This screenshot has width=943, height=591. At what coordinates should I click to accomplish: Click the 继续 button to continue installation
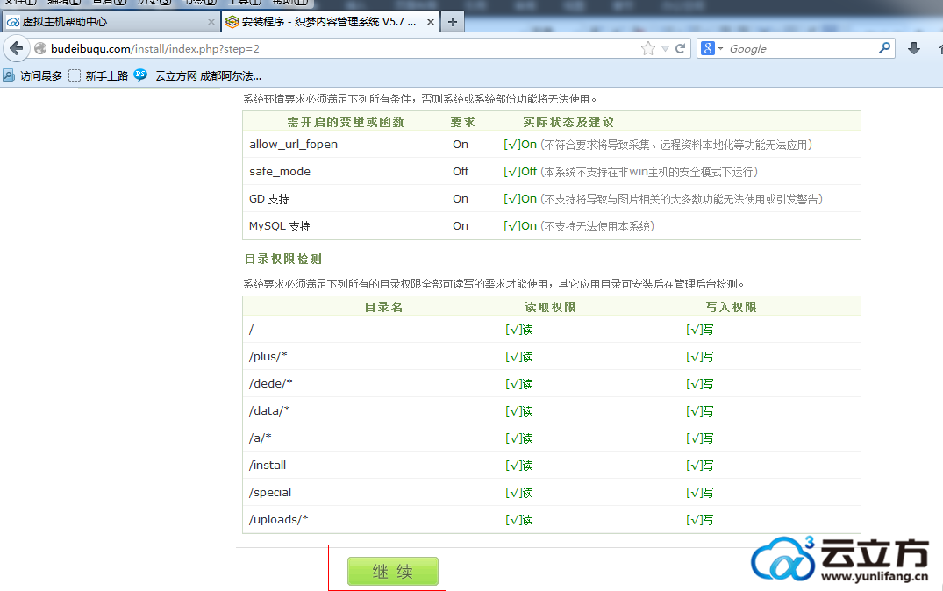click(393, 571)
